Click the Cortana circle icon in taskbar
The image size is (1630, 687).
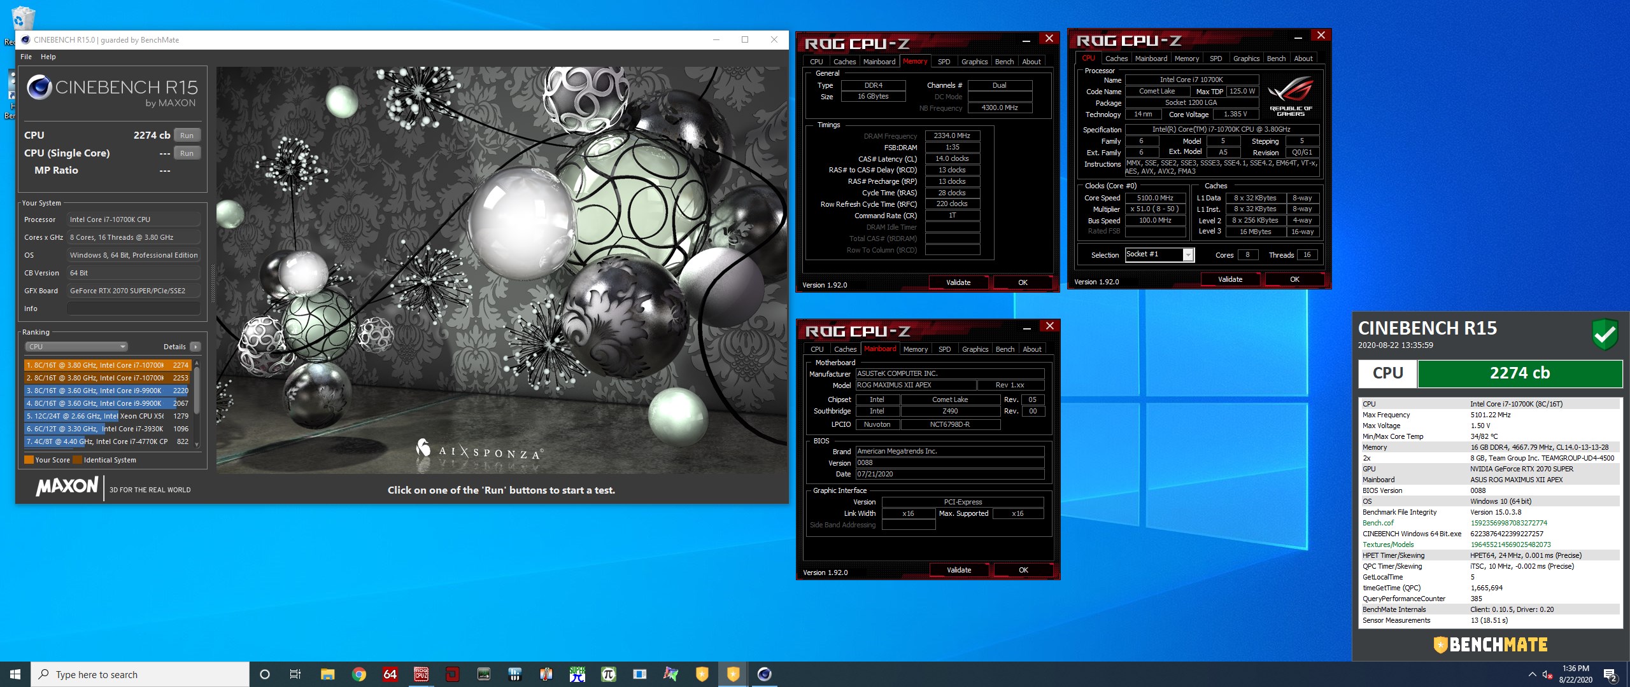[x=265, y=674]
